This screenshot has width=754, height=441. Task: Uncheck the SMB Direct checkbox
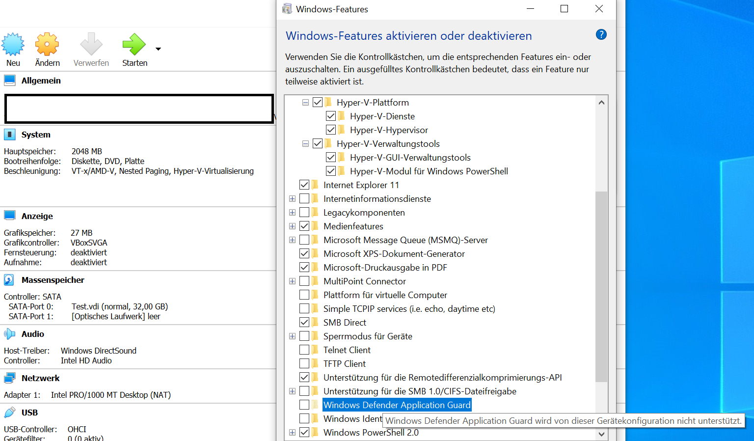click(304, 322)
